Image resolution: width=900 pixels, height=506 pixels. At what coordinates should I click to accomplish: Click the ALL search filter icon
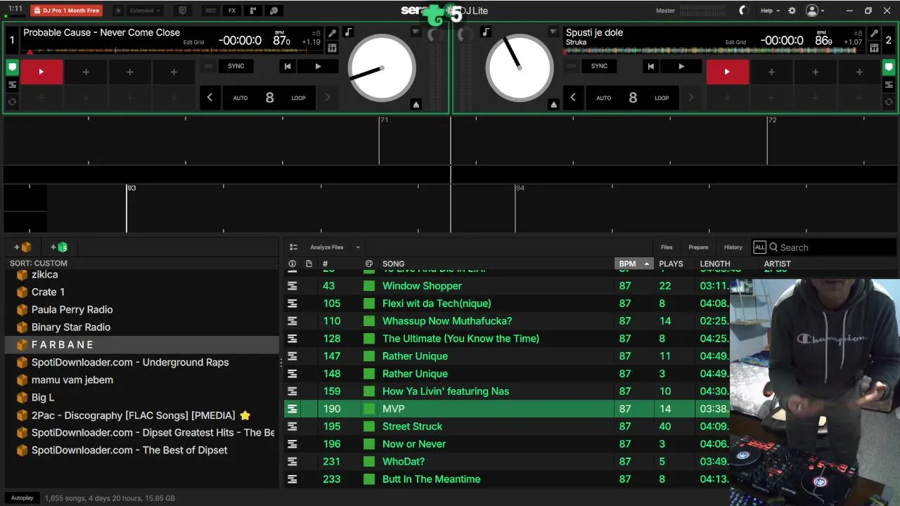pyautogui.click(x=759, y=247)
